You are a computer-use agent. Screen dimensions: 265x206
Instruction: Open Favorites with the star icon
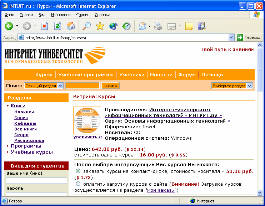click(x=100, y=26)
